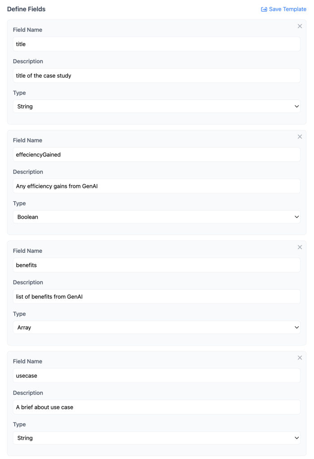Remove the title field card
The width and height of the screenshot is (314, 459).
[x=300, y=26]
